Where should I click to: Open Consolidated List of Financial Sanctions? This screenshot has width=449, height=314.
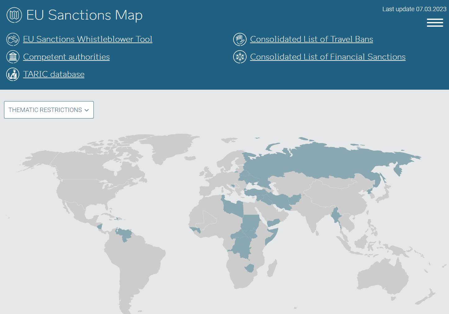[328, 57]
